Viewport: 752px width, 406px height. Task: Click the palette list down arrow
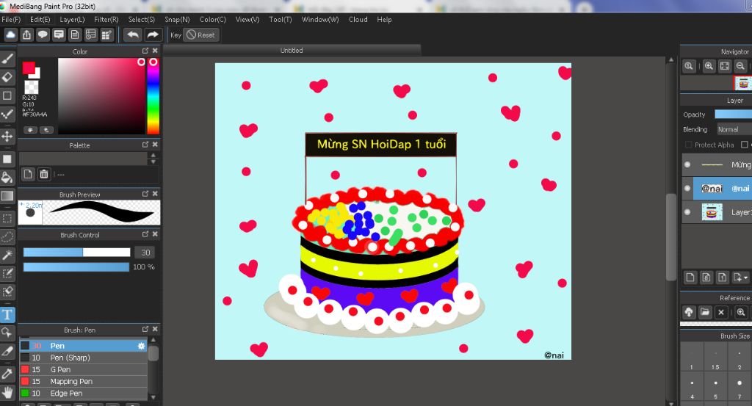tap(153, 162)
